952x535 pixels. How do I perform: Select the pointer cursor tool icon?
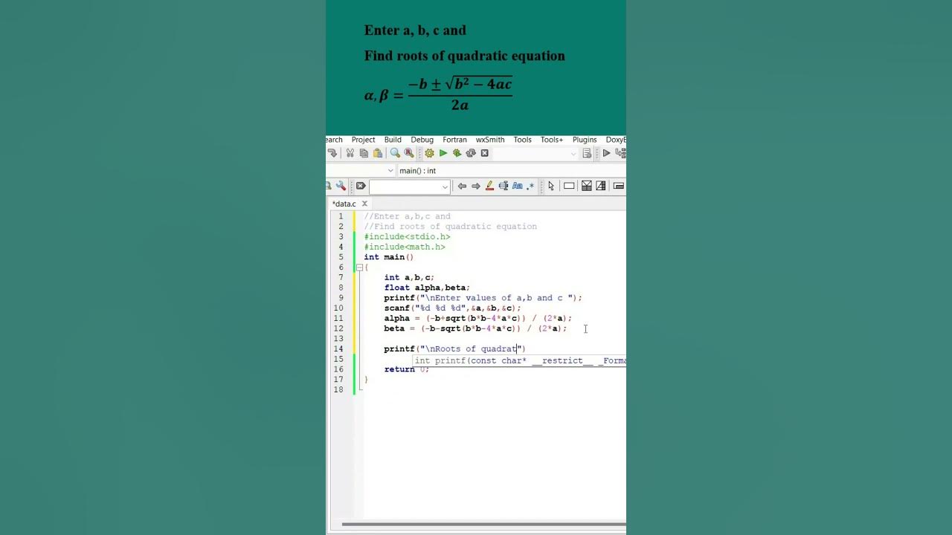(551, 186)
